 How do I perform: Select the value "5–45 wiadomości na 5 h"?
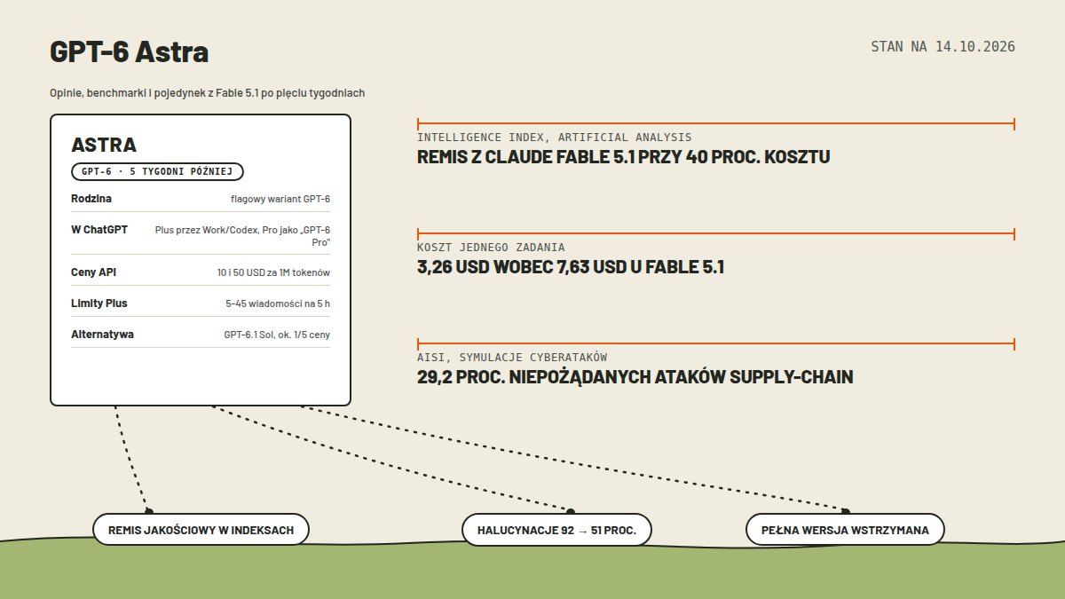click(278, 303)
